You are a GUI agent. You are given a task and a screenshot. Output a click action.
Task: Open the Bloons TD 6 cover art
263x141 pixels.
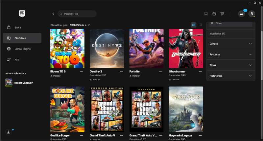click(67, 49)
